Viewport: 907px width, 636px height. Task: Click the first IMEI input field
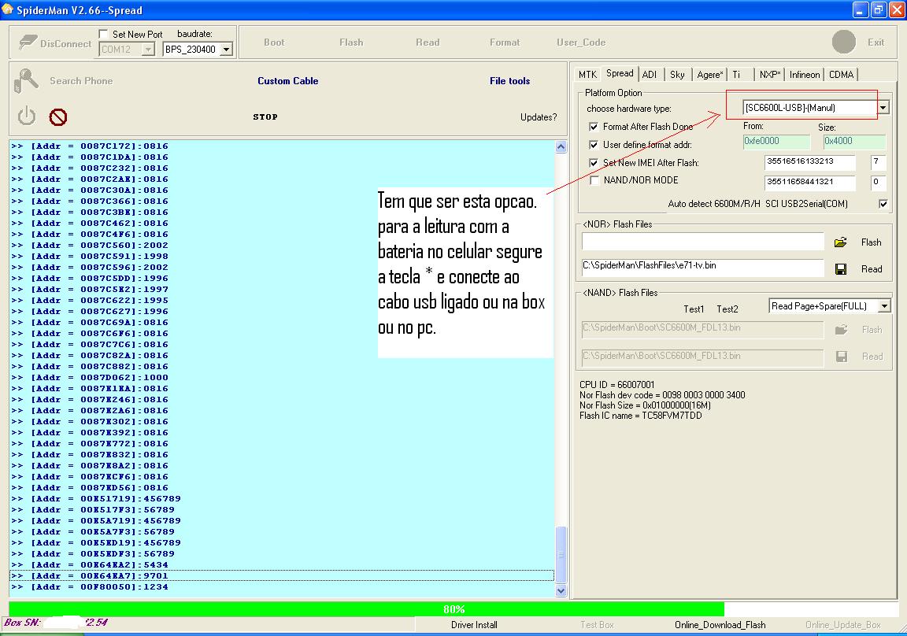(809, 162)
